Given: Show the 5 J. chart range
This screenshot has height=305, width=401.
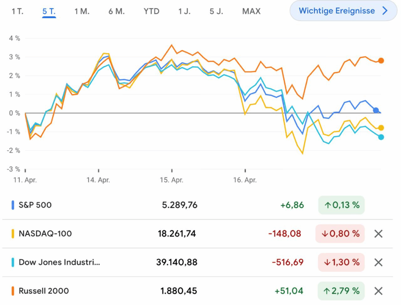Looking at the screenshot, I should [216, 11].
